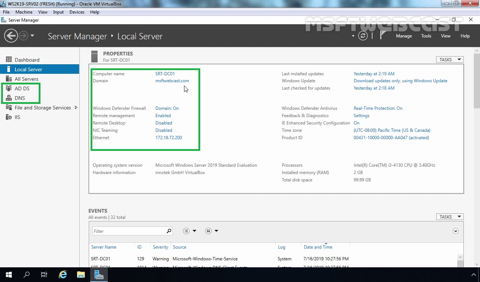Click the AD DS role icon
The image size is (480, 282).
[9, 88]
